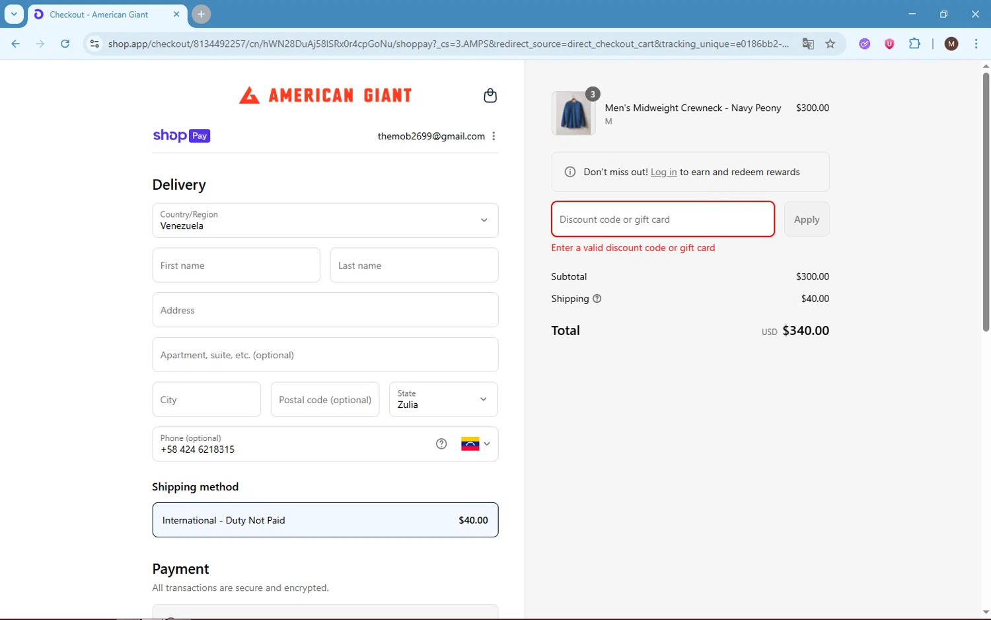The image size is (991, 620).
Task: Click the Men's Midweight Crewneck product name
Action: point(693,108)
